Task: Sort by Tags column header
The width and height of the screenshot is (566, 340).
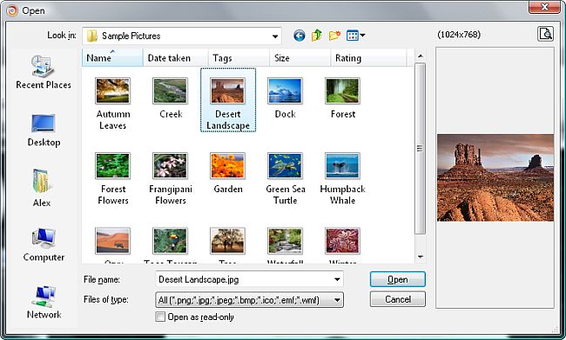Action: point(239,58)
